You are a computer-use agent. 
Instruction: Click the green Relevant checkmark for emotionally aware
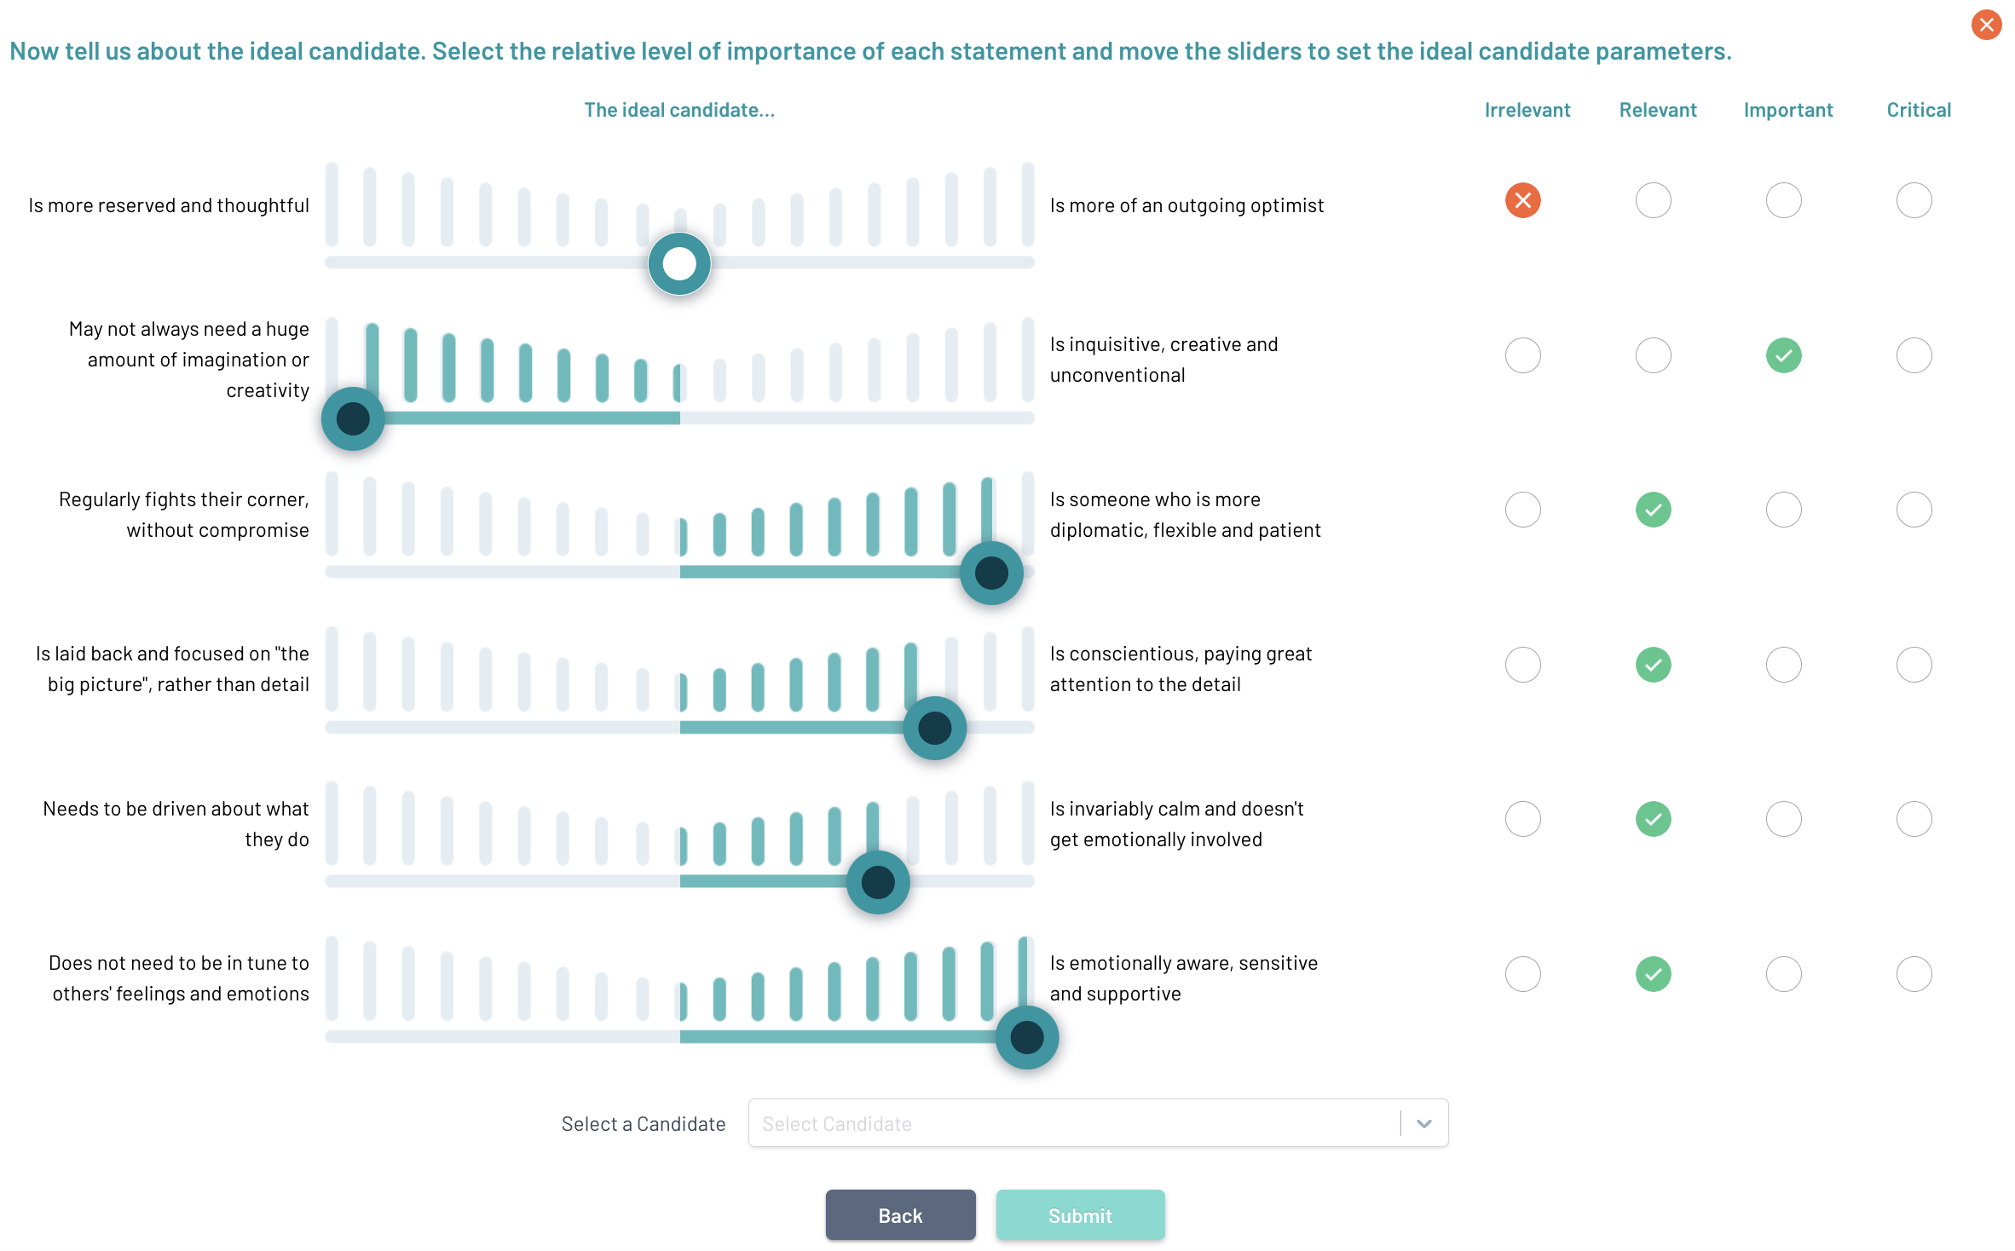click(x=1653, y=974)
